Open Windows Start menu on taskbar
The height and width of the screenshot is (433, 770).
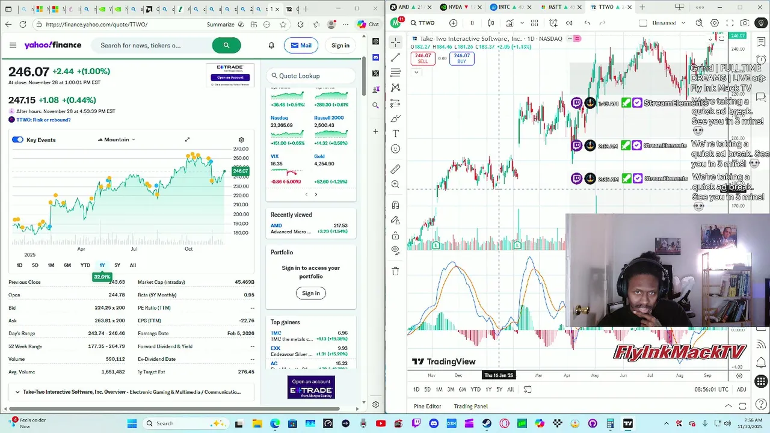coord(132,423)
